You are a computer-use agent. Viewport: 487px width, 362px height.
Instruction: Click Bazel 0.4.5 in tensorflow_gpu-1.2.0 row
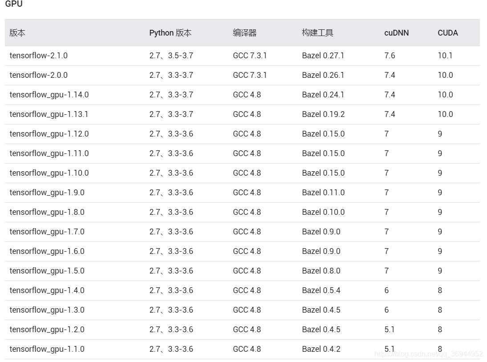click(321, 329)
